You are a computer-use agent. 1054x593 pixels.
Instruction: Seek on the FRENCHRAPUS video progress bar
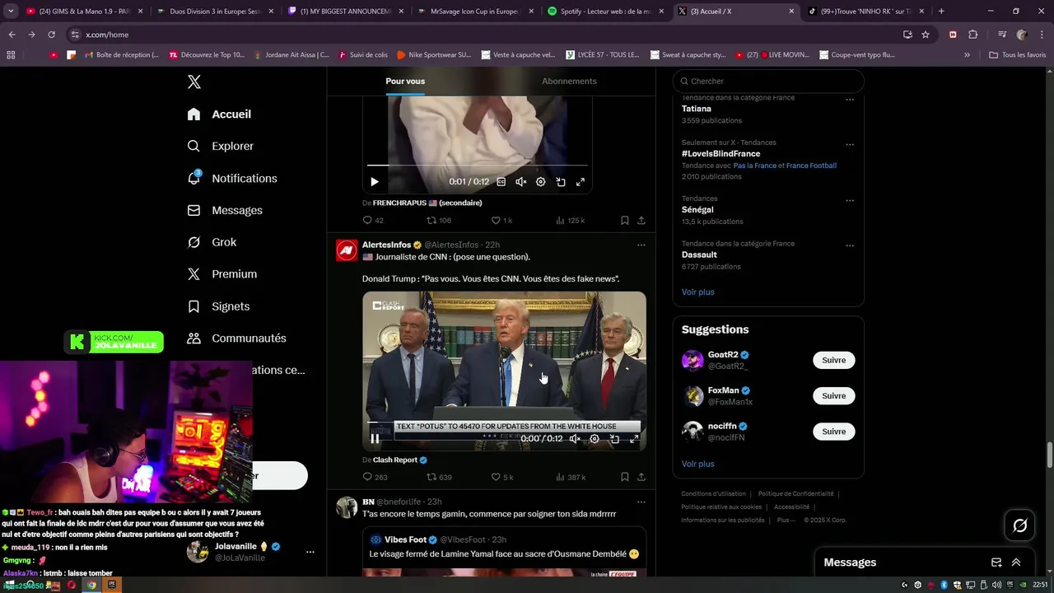click(x=477, y=166)
